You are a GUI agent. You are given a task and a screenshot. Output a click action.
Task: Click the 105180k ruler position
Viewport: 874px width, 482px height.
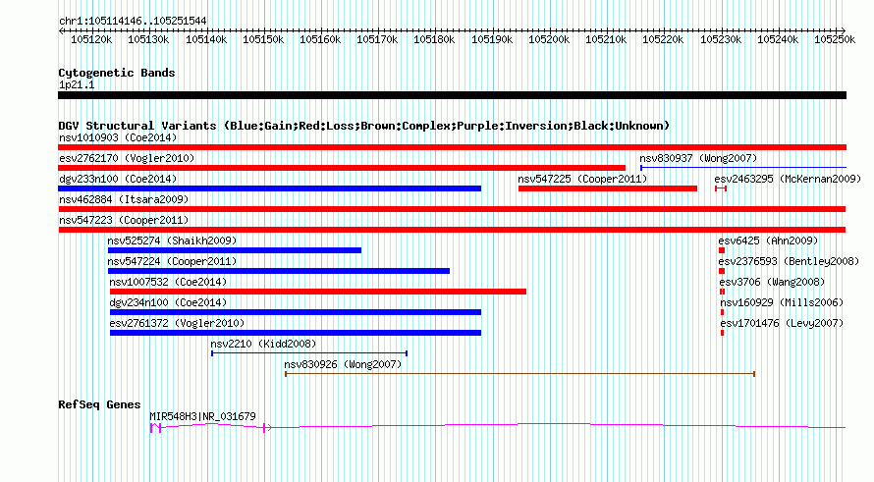point(434,39)
